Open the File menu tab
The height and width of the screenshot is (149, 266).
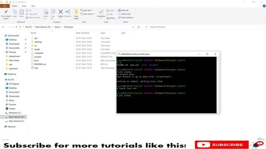5,6
